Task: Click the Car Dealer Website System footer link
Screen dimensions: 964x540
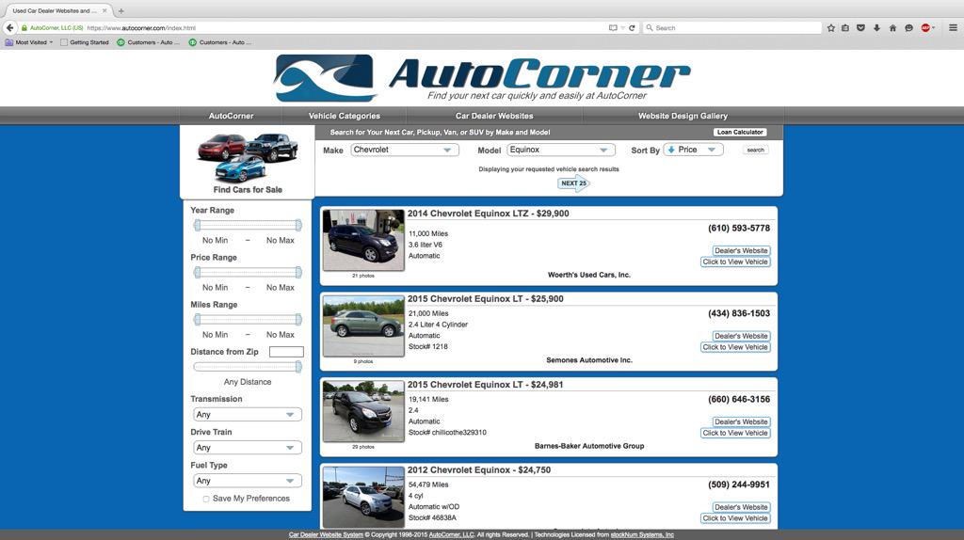Action: click(x=326, y=534)
